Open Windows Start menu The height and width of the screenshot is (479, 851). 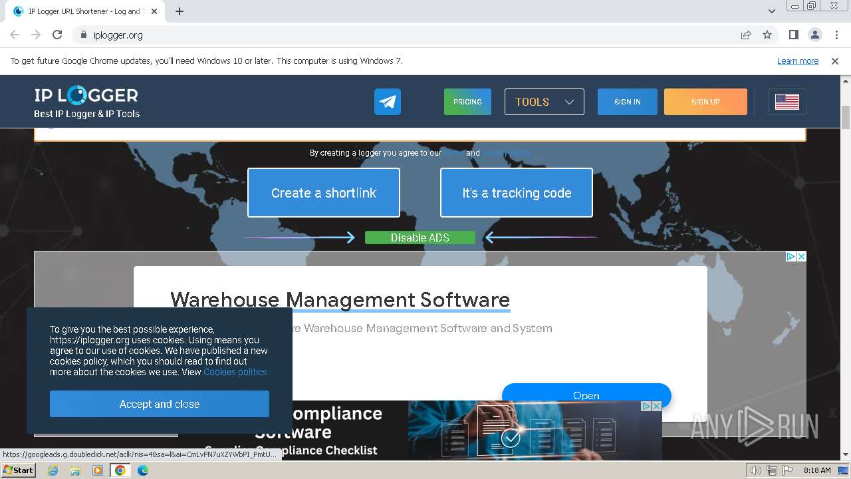click(x=18, y=470)
